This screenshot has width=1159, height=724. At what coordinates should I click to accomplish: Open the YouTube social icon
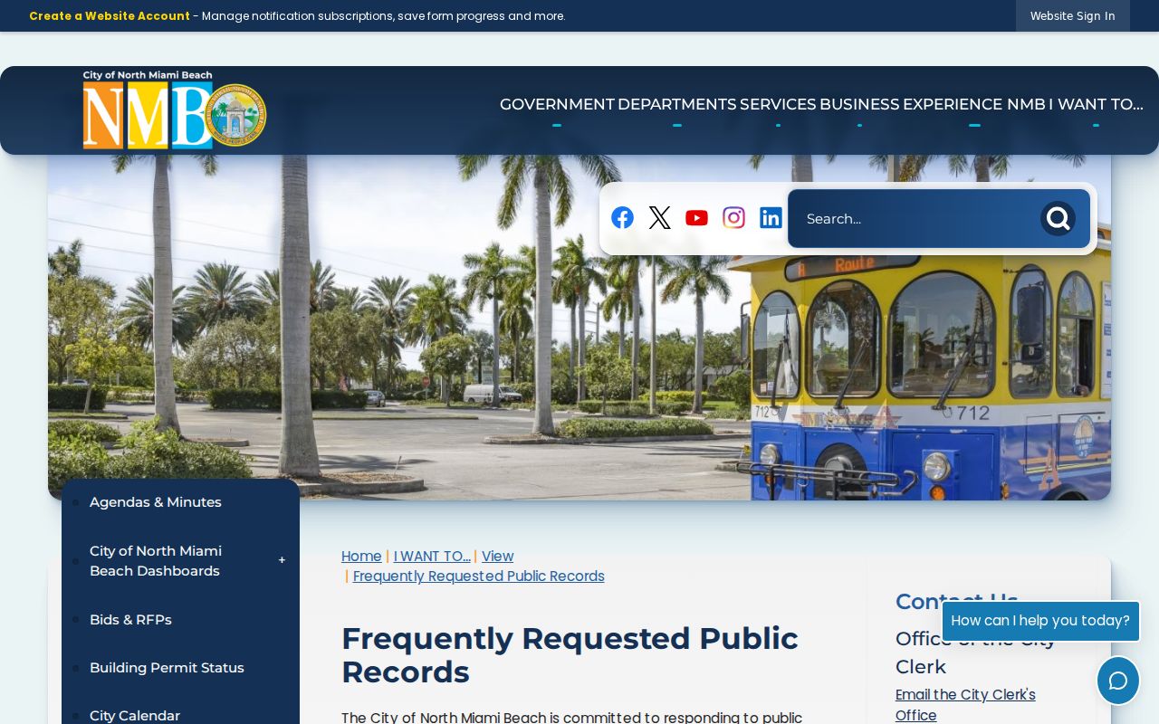tap(696, 218)
